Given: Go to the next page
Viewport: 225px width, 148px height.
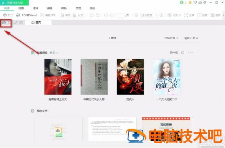Looking at the screenshot, I should pyautogui.click(x=112, y=15).
